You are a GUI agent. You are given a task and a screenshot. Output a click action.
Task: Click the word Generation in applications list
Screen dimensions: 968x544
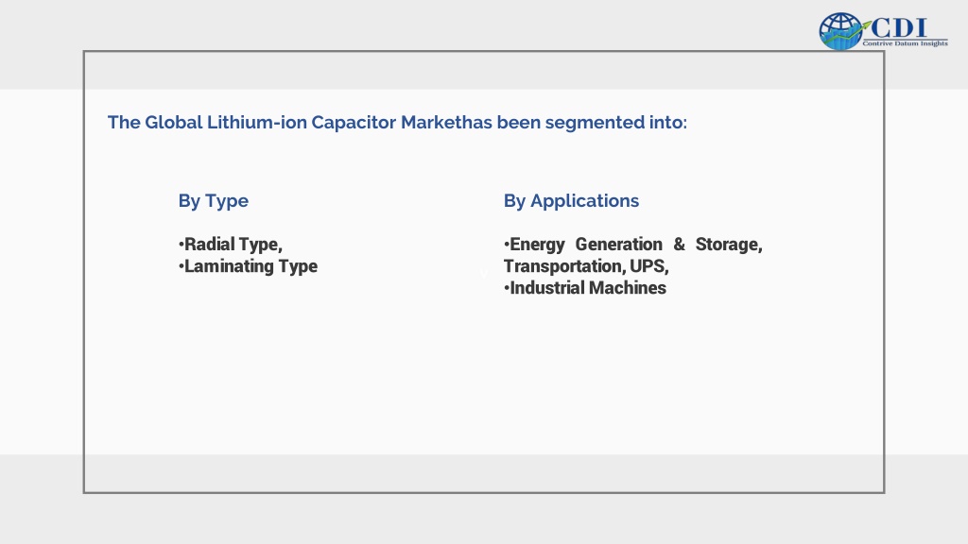tap(618, 245)
